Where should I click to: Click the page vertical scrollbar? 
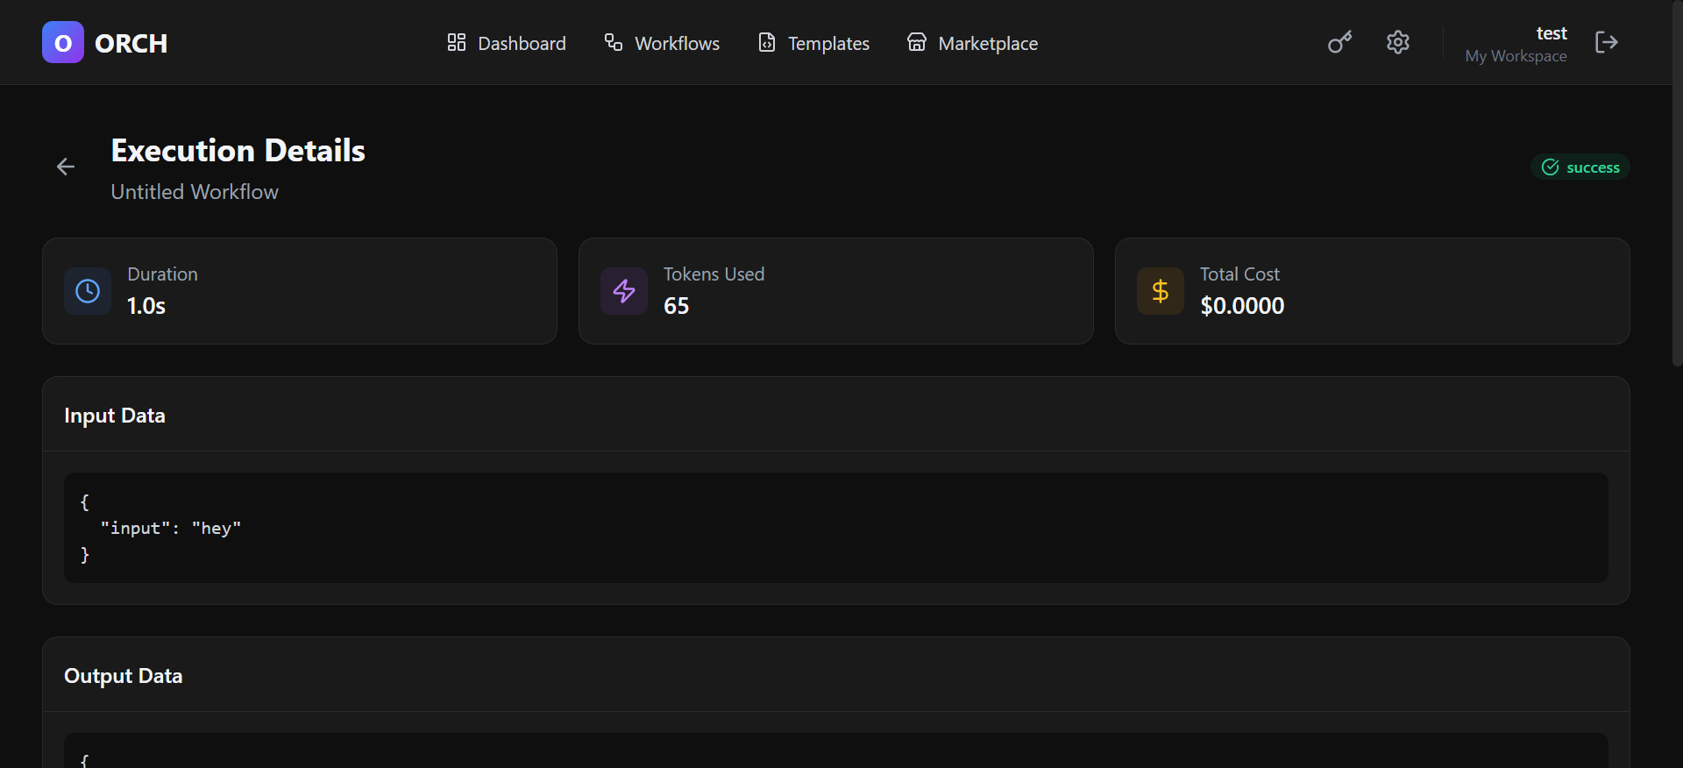pyautogui.click(x=1677, y=183)
